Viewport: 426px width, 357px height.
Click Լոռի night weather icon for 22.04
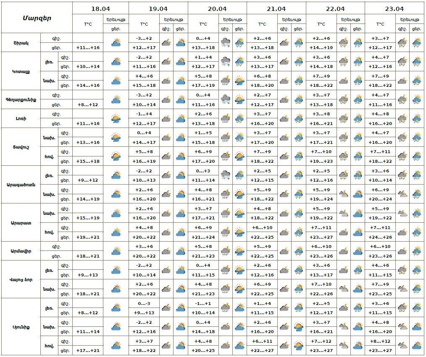[x=344, y=119]
